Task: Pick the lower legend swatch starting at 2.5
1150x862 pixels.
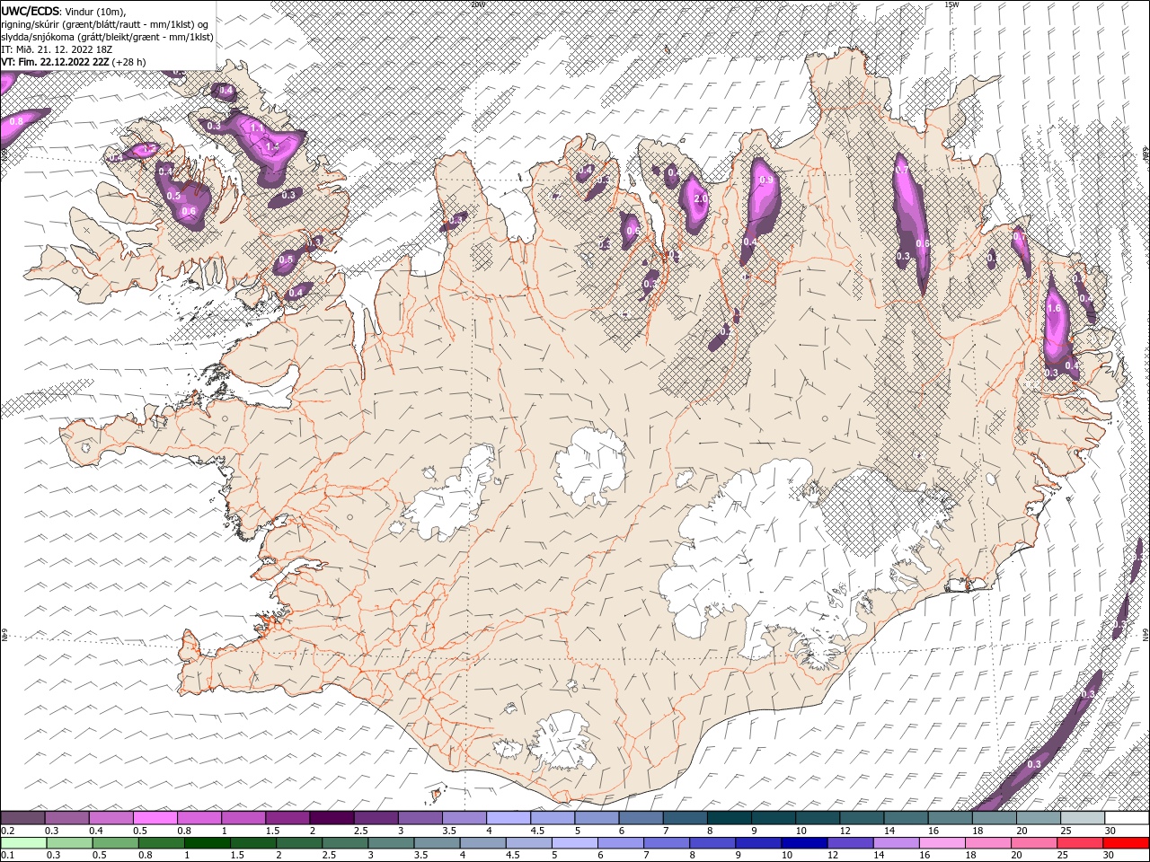Action: point(344,843)
